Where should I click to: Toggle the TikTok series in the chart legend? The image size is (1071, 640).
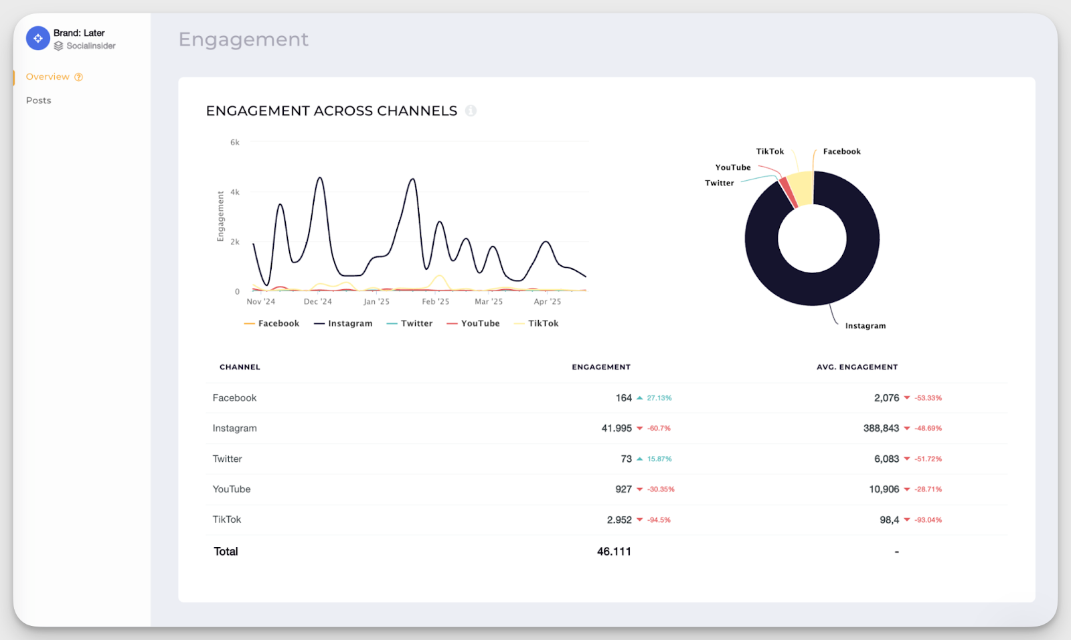pos(543,323)
